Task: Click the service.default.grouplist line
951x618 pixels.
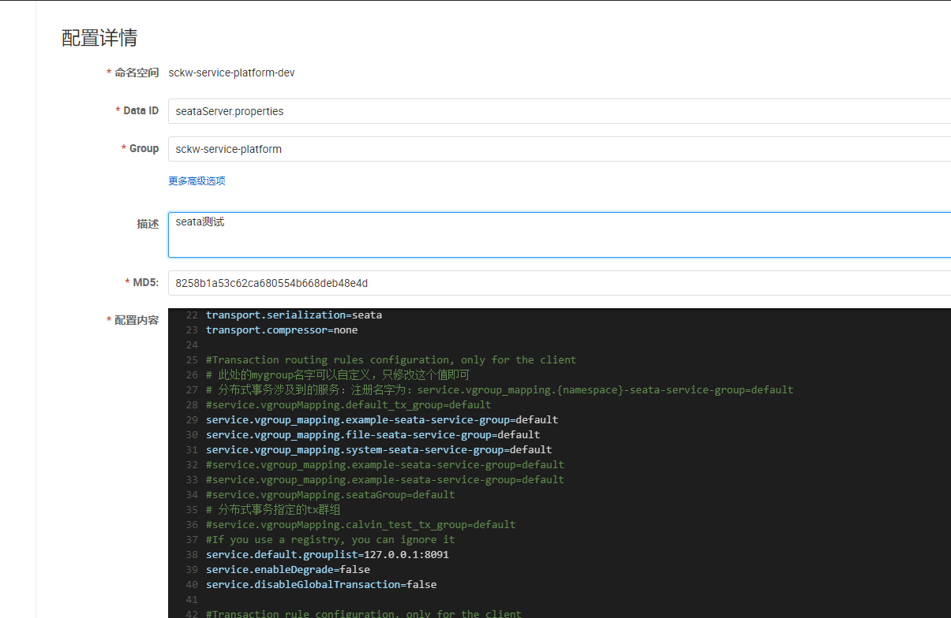Action: (x=327, y=555)
